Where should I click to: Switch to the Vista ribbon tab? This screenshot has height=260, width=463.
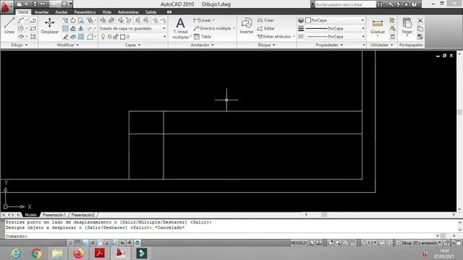107,12
